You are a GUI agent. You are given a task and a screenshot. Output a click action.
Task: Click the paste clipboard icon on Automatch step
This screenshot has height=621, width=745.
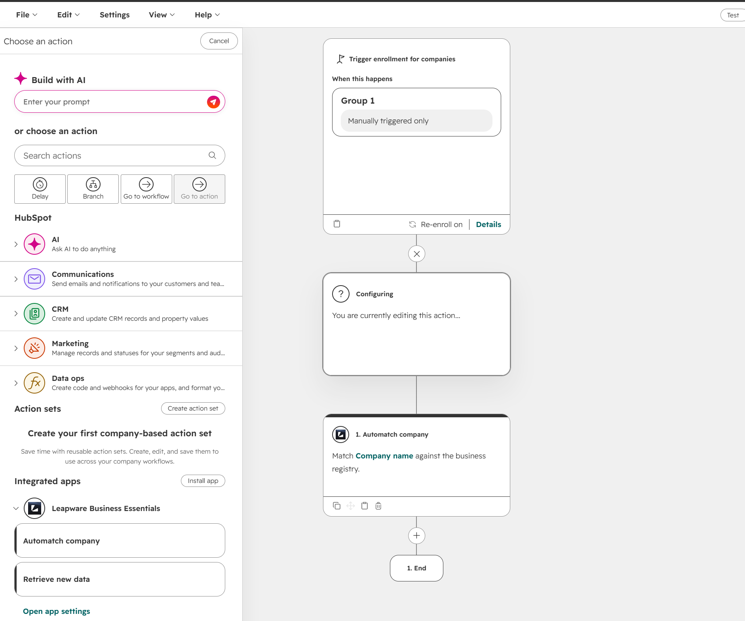pyautogui.click(x=365, y=506)
